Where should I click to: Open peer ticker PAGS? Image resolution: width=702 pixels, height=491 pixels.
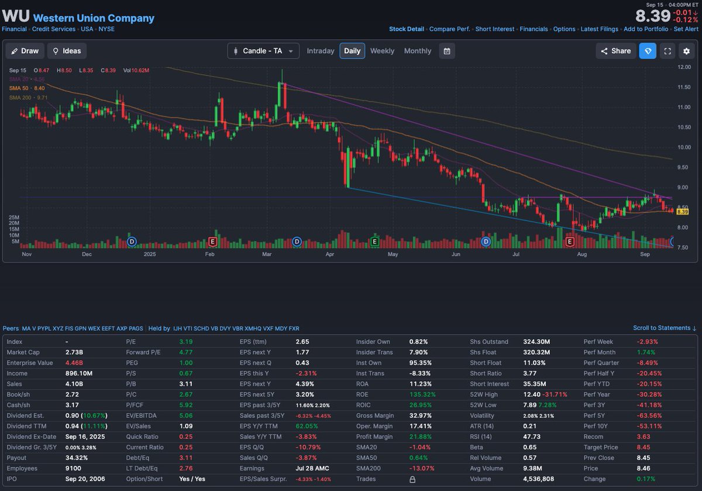tap(136, 329)
